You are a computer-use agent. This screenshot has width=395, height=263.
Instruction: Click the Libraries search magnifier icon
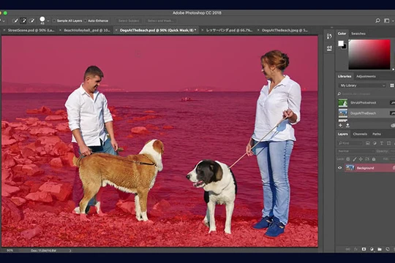click(339, 94)
